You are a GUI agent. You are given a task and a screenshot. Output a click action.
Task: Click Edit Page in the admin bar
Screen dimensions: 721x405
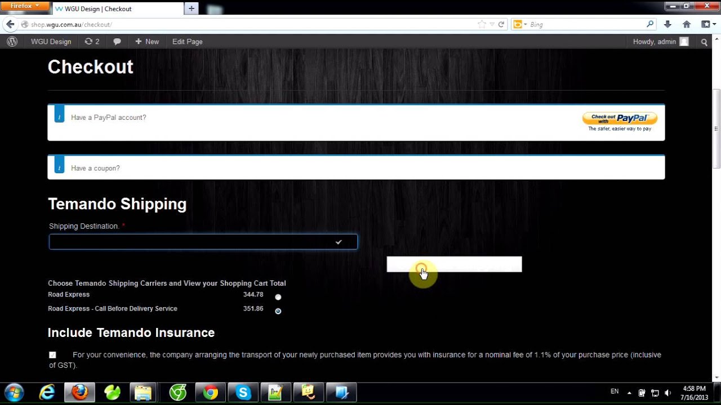coord(187,42)
